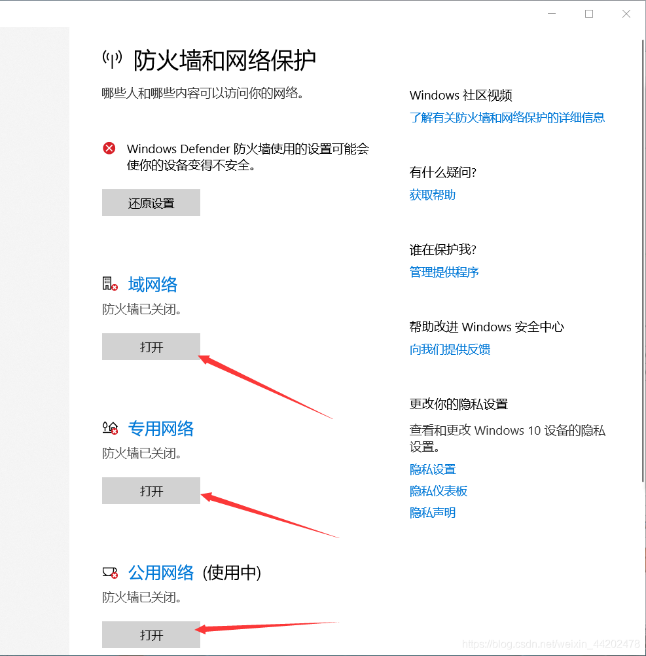Click 帮助改进 Windows 安全中心 heading
Screen dimensions: 646x656
click(x=487, y=327)
